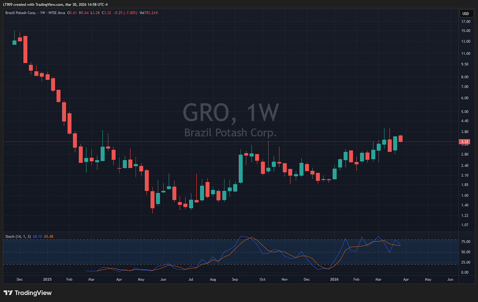Click the 'LT909 created with TradingView.com' caption
The height and width of the screenshot is (302, 478).
click(x=33, y=5)
